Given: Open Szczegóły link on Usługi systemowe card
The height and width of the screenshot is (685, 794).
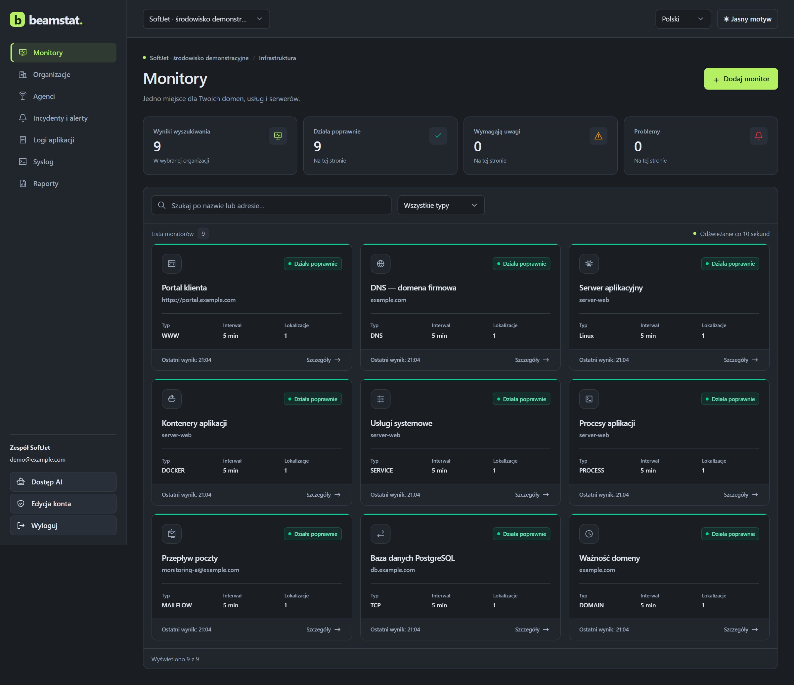Looking at the screenshot, I should click(x=532, y=495).
